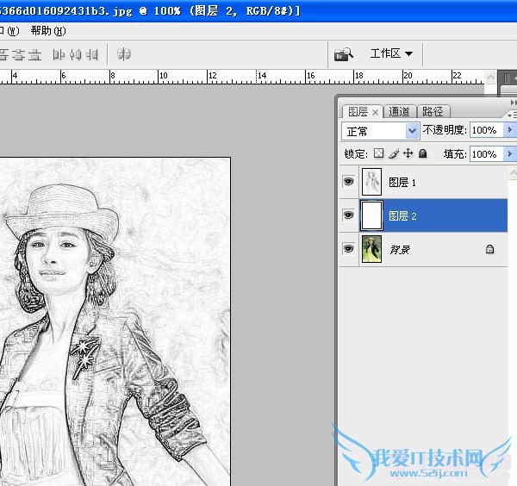Viewport: 517px width, 486px height.
Task: Expand the 填充 fill slider arrow
Action: tap(509, 154)
